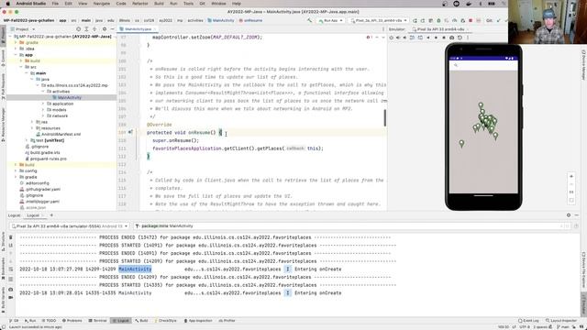
Task: Click the emulator home circle icon
Action: (437, 38)
